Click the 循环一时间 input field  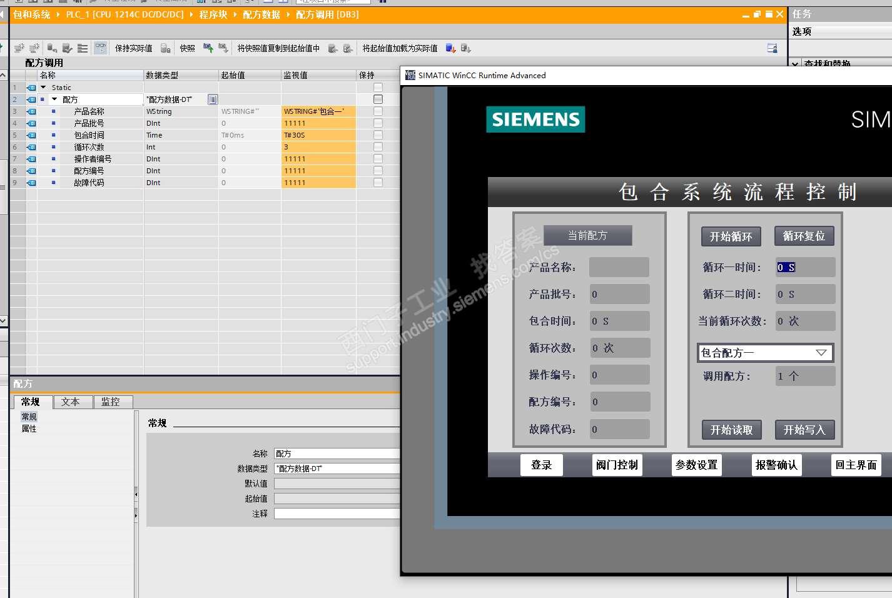806,267
